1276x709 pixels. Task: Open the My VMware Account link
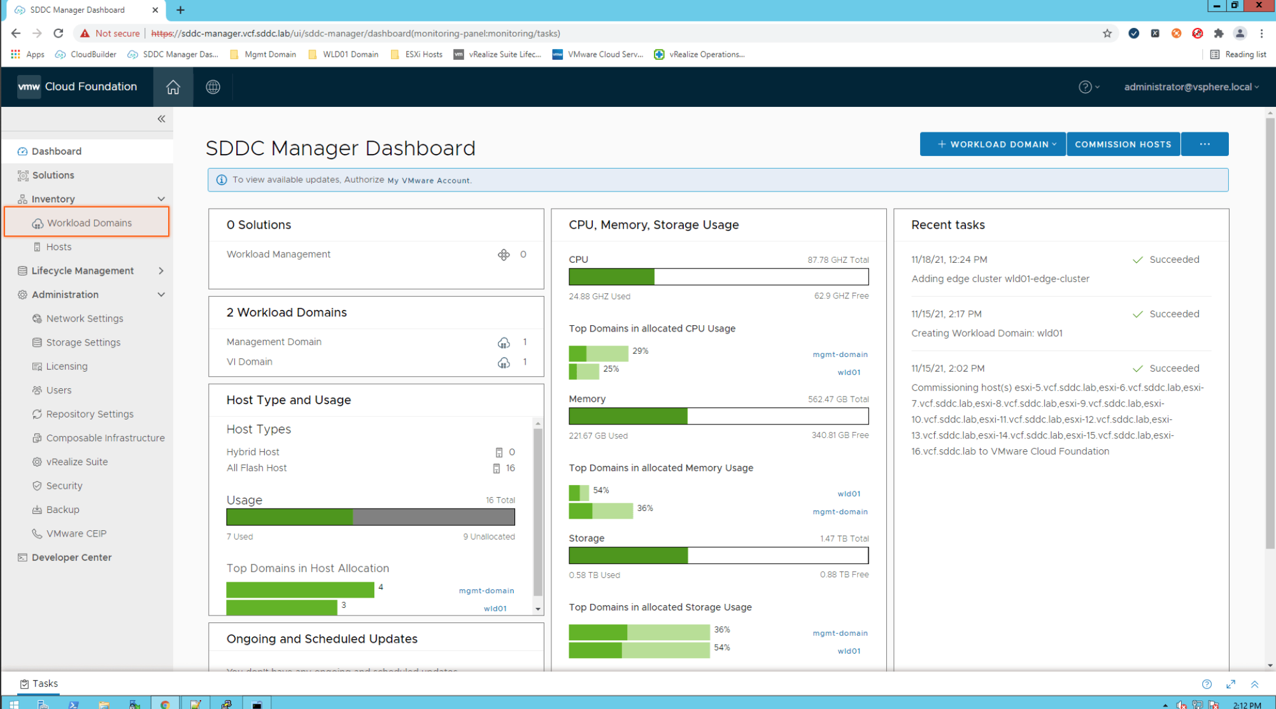[x=429, y=181]
